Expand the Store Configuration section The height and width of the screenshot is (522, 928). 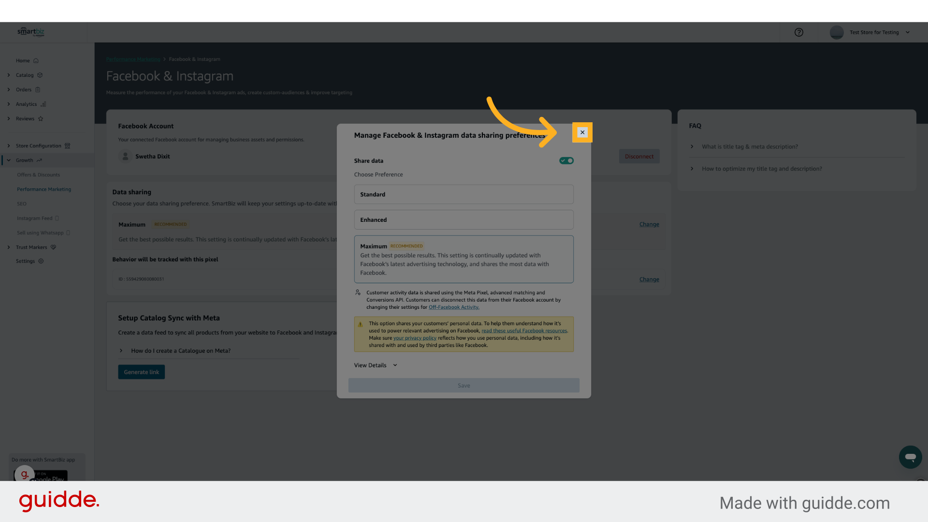click(9, 146)
